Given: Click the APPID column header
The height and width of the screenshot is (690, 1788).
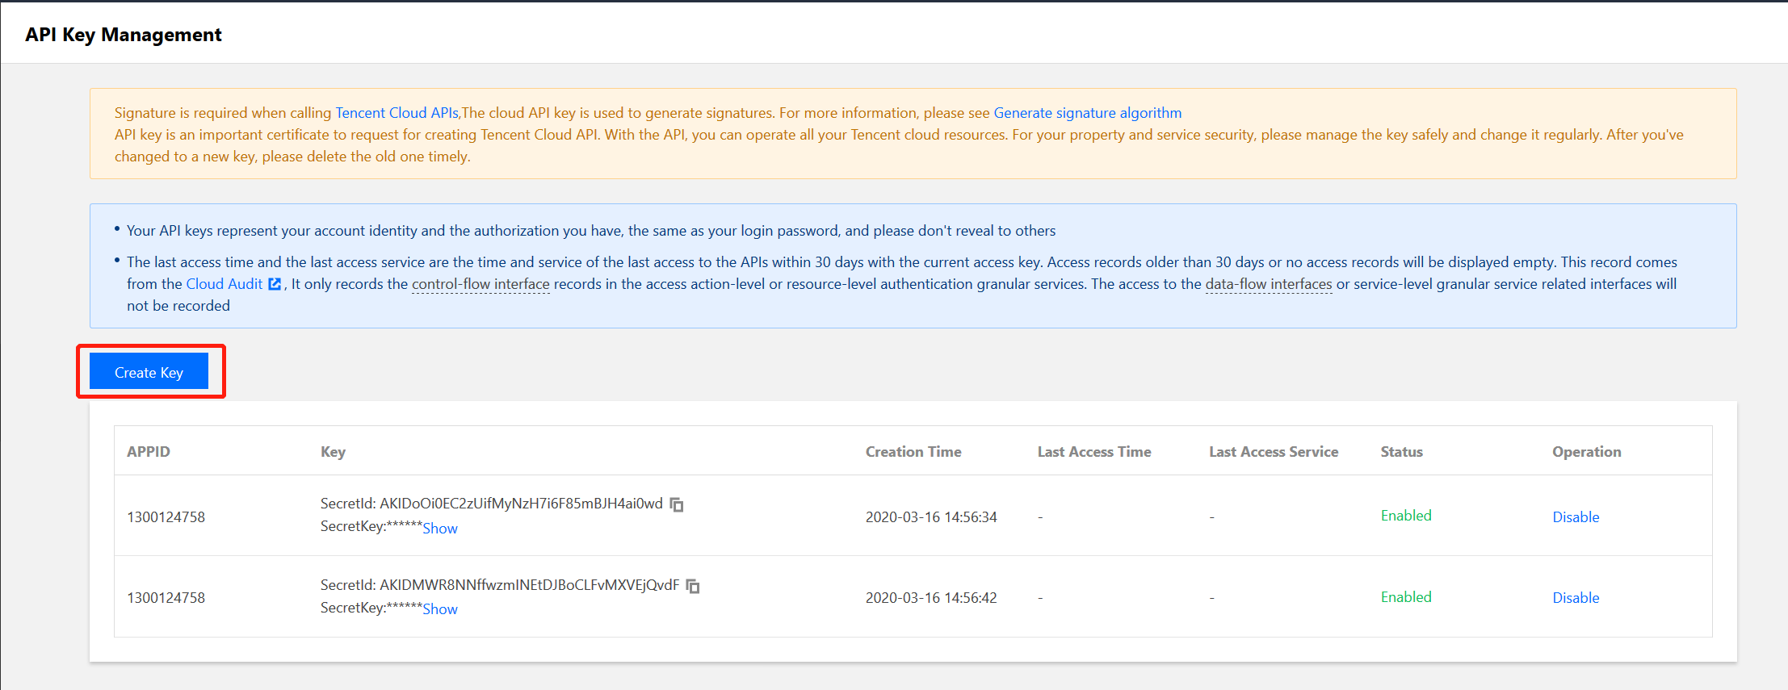Looking at the screenshot, I should [x=149, y=452].
